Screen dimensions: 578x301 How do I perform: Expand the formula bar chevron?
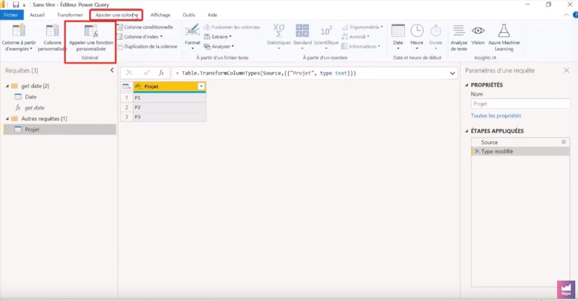[452, 73]
